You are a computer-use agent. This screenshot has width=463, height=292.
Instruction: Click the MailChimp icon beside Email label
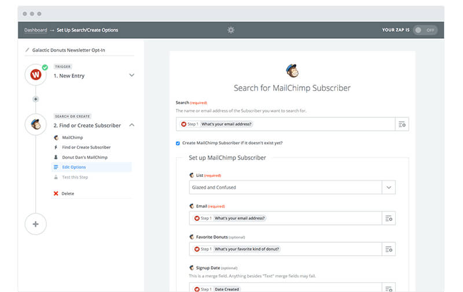(x=192, y=206)
